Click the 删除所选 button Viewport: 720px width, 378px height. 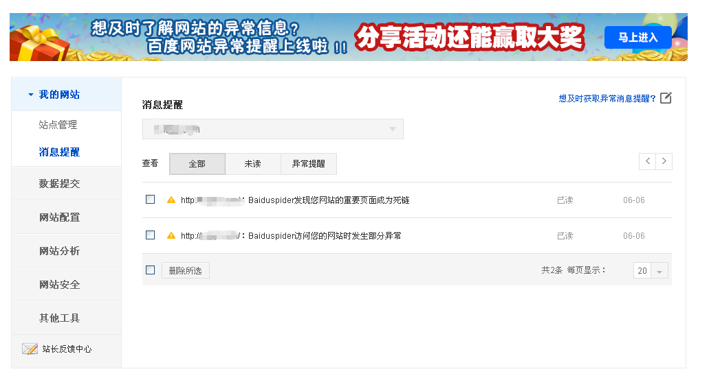[185, 270]
